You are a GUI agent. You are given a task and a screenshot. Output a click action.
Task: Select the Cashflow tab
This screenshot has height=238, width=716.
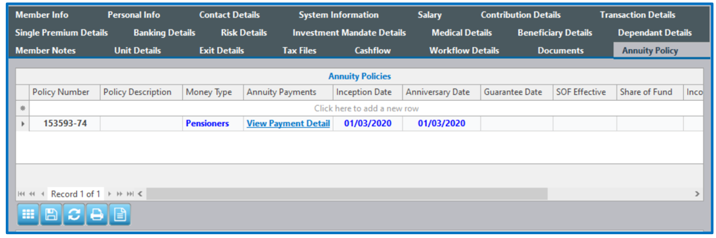(x=372, y=50)
